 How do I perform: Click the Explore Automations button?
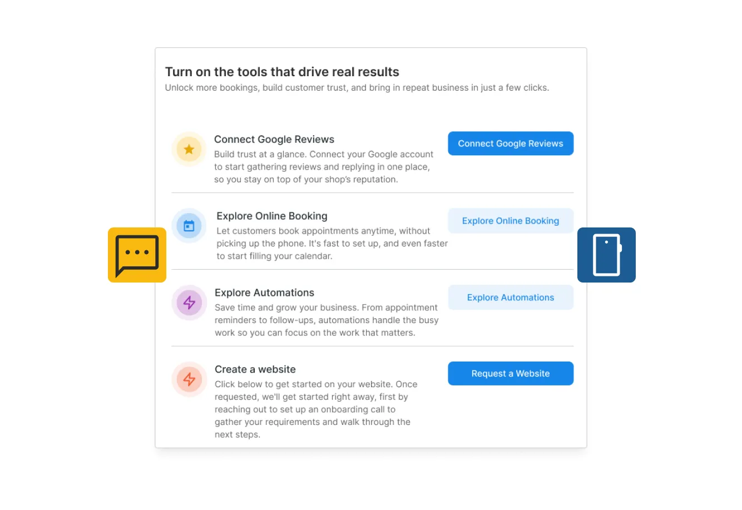(511, 298)
